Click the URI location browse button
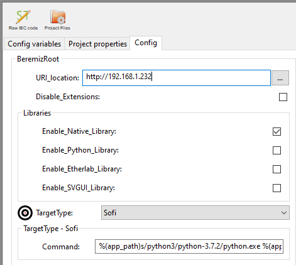 pyautogui.click(x=280, y=78)
